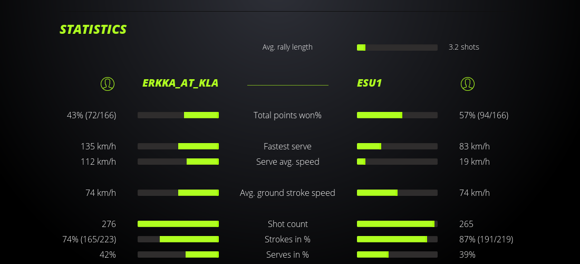Select the ESU1 player name
The width and height of the screenshot is (580, 264).
coord(369,83)
